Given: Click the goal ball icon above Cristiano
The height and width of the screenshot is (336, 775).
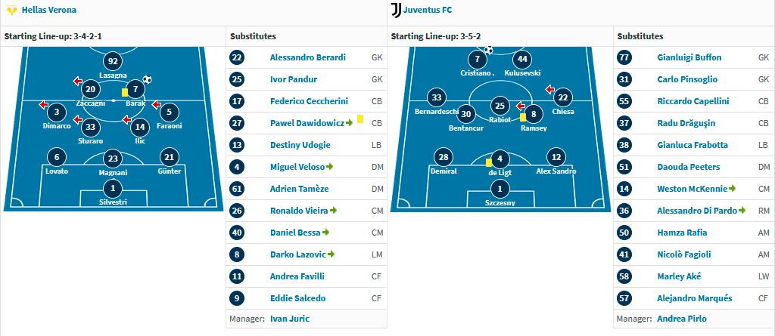Looking at the screenshot, I should (488, 49).
